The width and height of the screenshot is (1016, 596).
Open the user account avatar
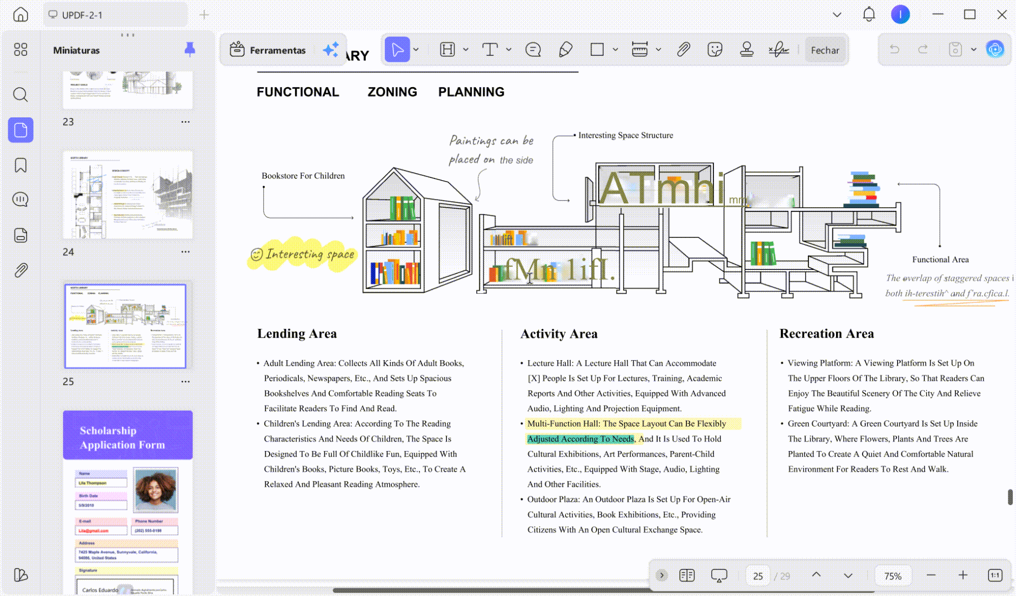click(x=900, y=15)
